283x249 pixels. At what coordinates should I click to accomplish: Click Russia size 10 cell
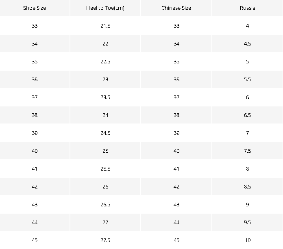click(247, 240)
